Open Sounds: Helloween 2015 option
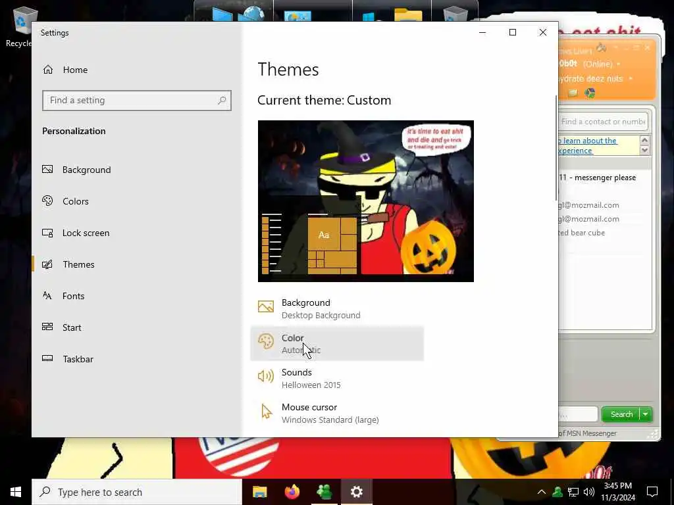 coord(337,378)
